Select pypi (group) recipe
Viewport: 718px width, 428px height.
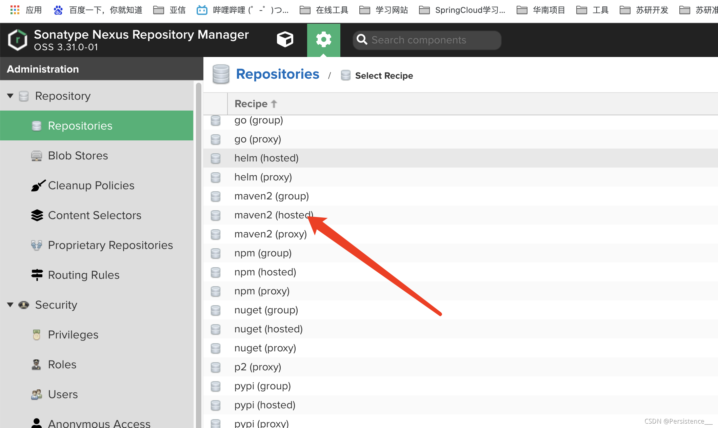[x=461, y=386]
